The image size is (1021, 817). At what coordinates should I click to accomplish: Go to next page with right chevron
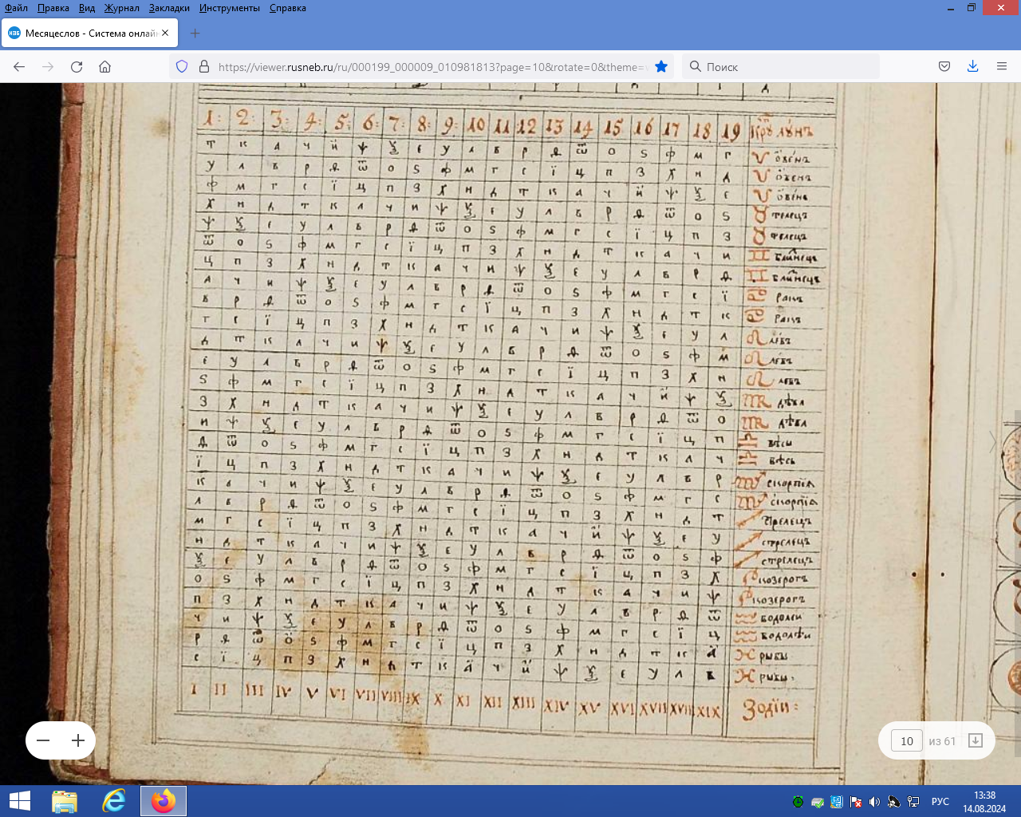993,442
